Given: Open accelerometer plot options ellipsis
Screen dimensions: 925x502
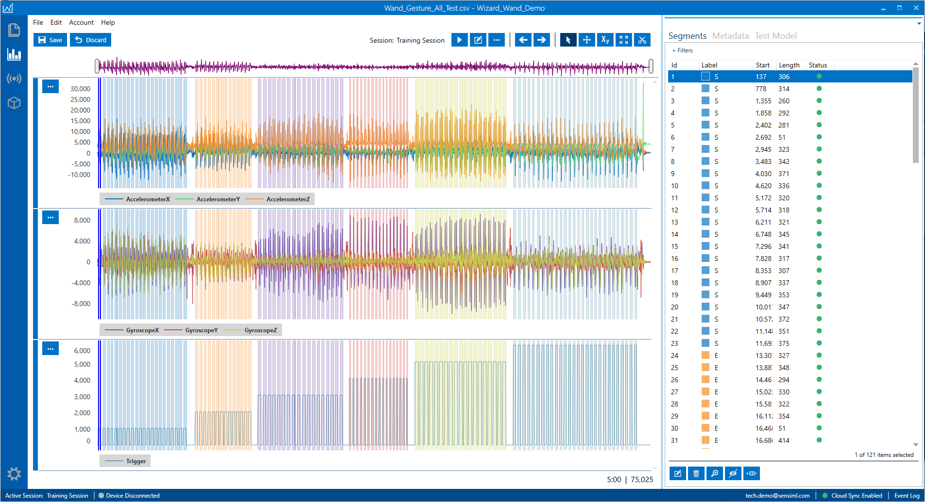Looking at the screenshot, I should tap(50, 86).
